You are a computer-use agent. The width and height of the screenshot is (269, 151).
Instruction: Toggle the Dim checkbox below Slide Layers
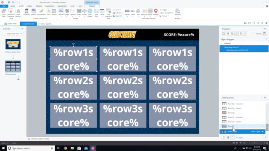tap(237, 138)
